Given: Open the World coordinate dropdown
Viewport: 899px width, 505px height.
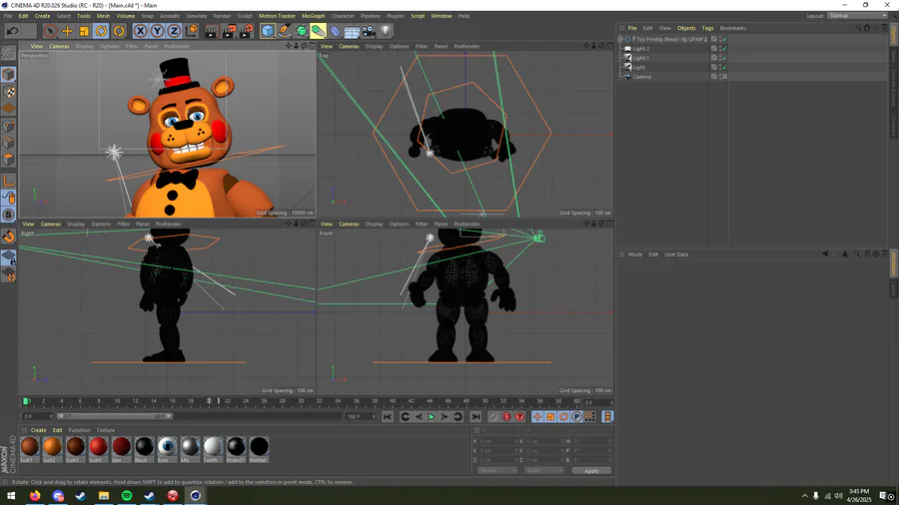Looking at the screenshot, I should [497, 471].
